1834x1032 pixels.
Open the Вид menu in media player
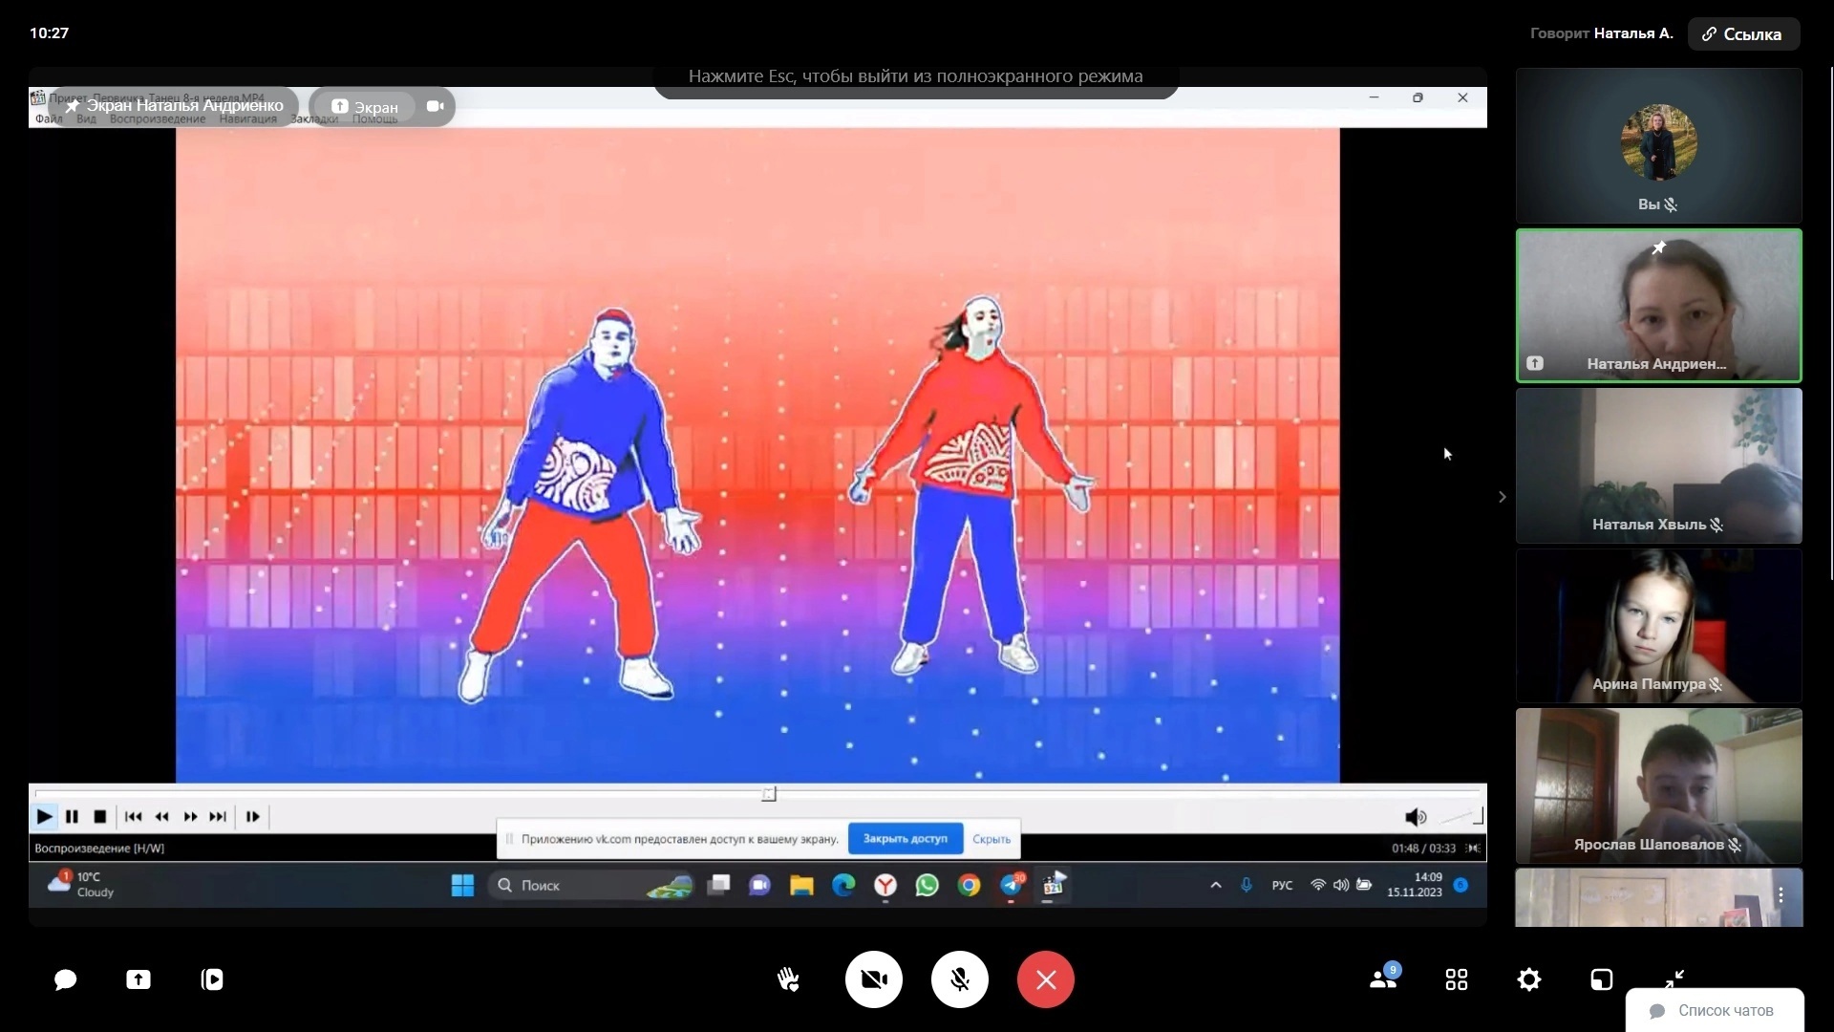point(86,119)
